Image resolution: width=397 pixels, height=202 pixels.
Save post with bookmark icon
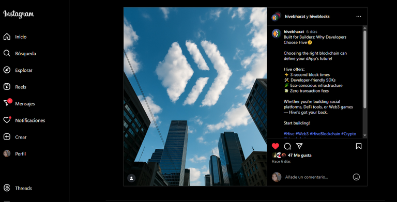point(359,146)
